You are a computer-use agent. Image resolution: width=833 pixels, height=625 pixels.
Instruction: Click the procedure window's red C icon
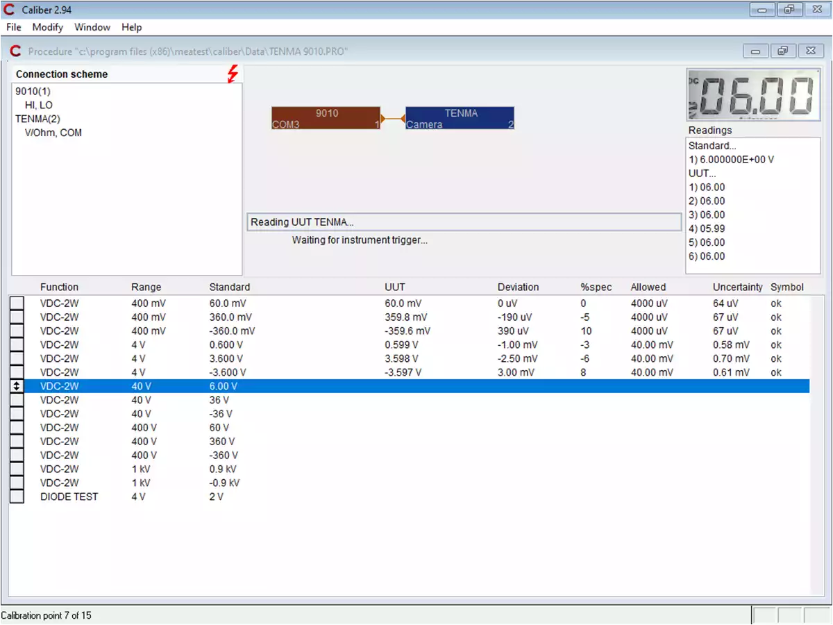pos(15,51)
